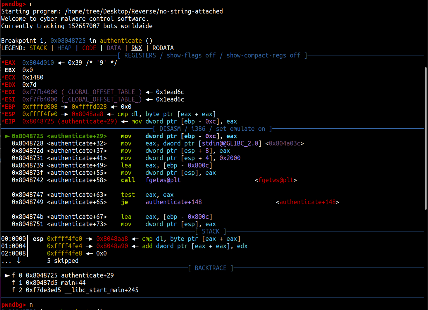Click the arrow after EAX address 0x804d010
428x310 pixels.
click(x=61, y=63)
